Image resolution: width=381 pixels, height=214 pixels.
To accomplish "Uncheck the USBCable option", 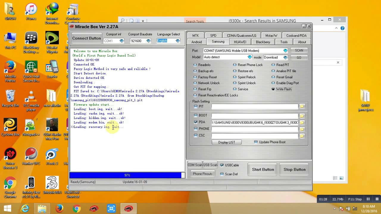I will (222, 165).
